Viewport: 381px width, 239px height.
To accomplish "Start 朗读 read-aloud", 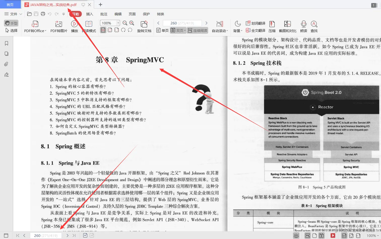I will 304,26.
